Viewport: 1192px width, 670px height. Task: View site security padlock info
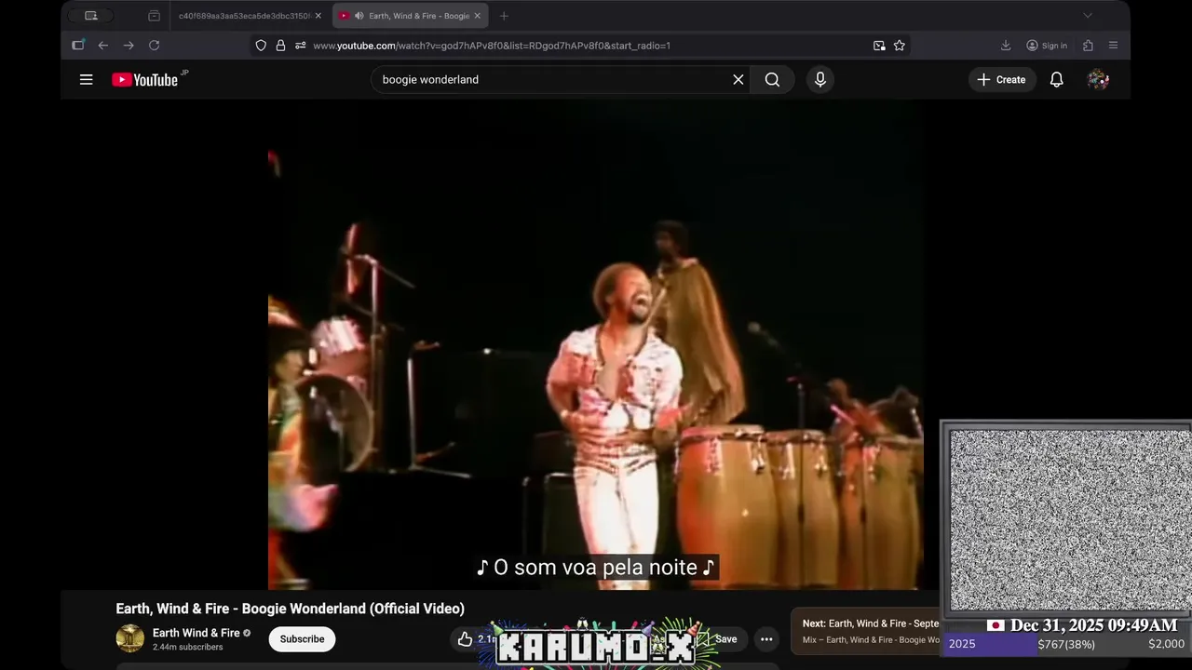(280, 46)
